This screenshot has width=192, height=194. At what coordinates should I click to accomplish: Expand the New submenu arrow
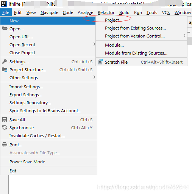click(94, 20)
